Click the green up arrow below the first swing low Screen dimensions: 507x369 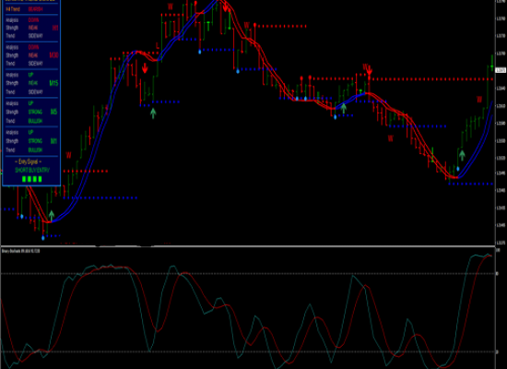[52, 216]
